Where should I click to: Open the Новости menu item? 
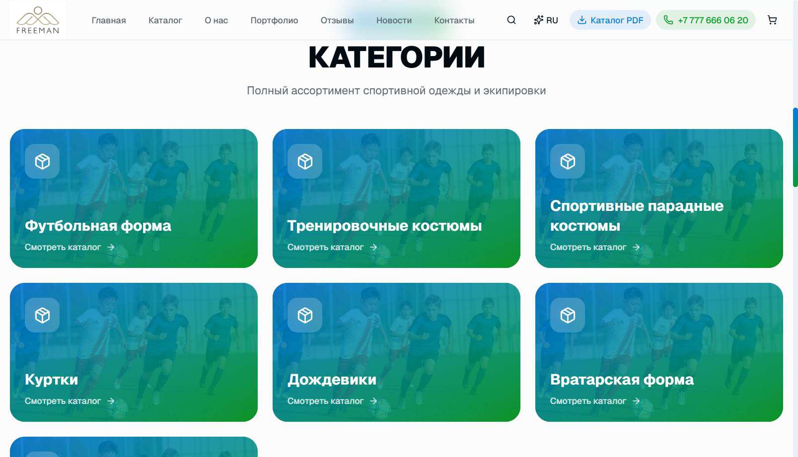[x=394, y=20]
